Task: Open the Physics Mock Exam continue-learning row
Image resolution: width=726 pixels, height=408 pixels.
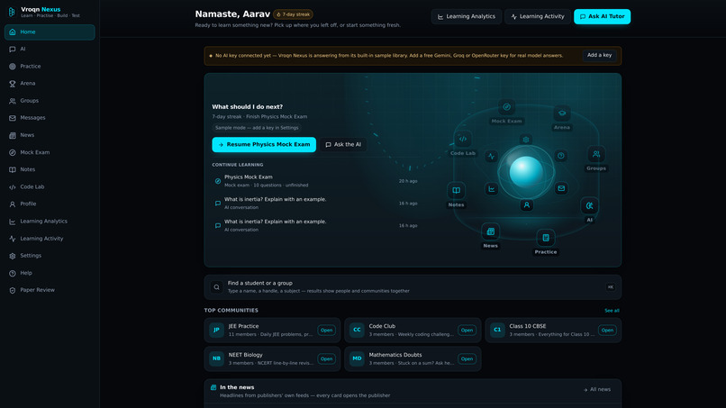Action: click(316, 181)
